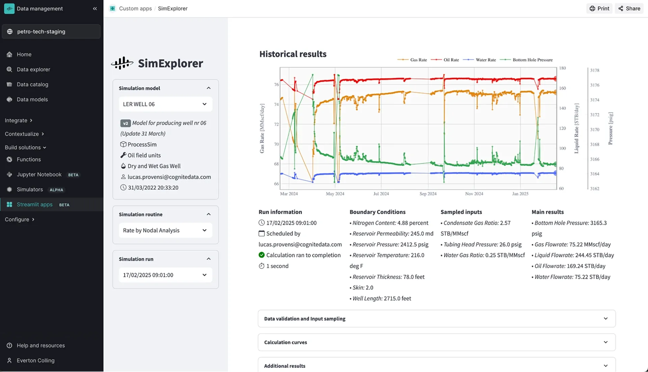
Task: Click the Custom apps breadcrumb icon
Action: click(x=112, y=8)
